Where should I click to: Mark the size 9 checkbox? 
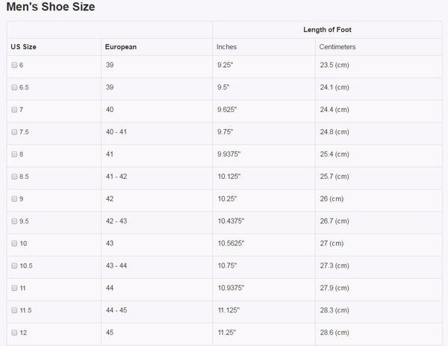[x=15, y=199]
